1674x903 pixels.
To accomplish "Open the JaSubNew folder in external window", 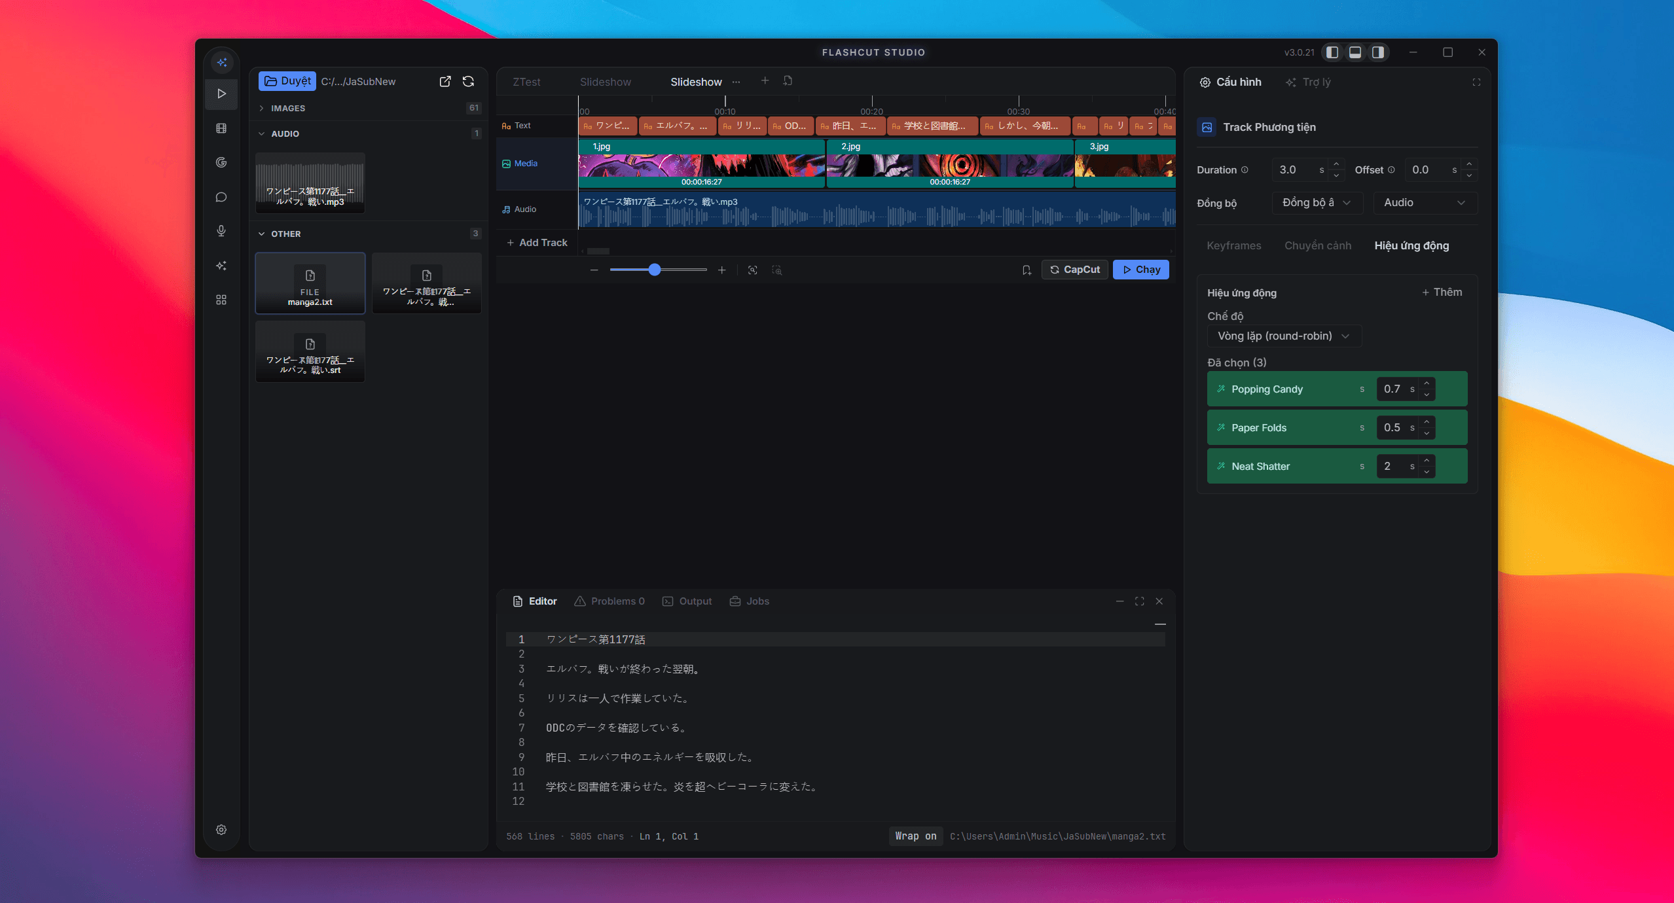I will pyautogui.click(x=445, y=81).
